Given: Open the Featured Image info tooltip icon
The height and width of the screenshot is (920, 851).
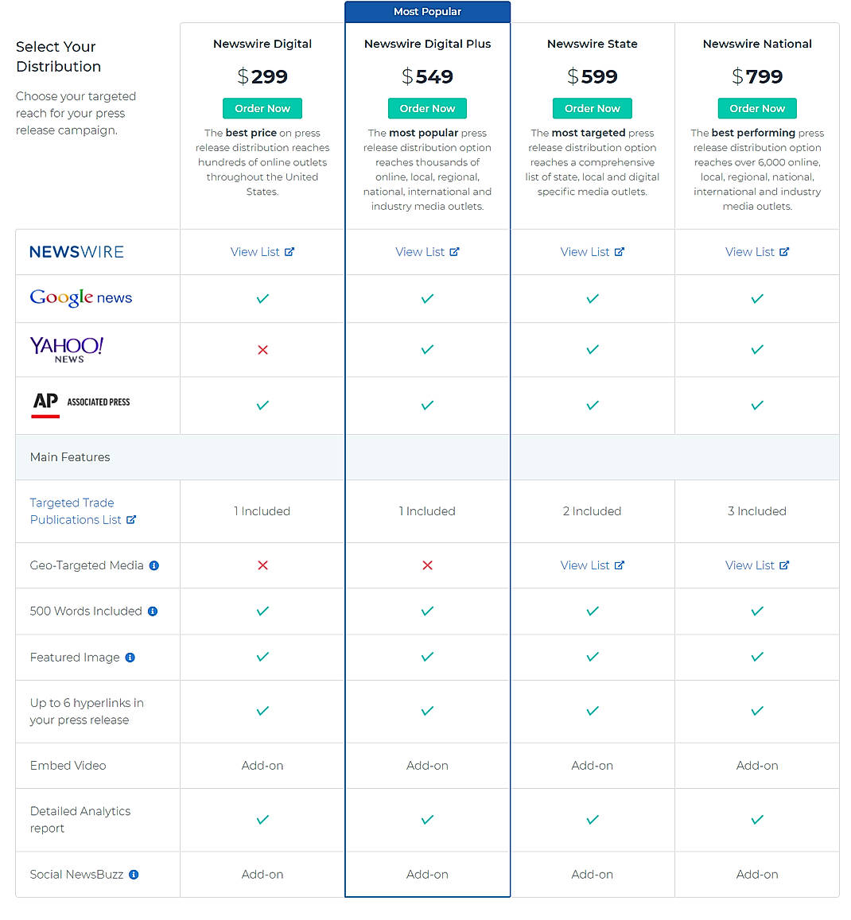Looking at the screenshot, I should [130, 658].
